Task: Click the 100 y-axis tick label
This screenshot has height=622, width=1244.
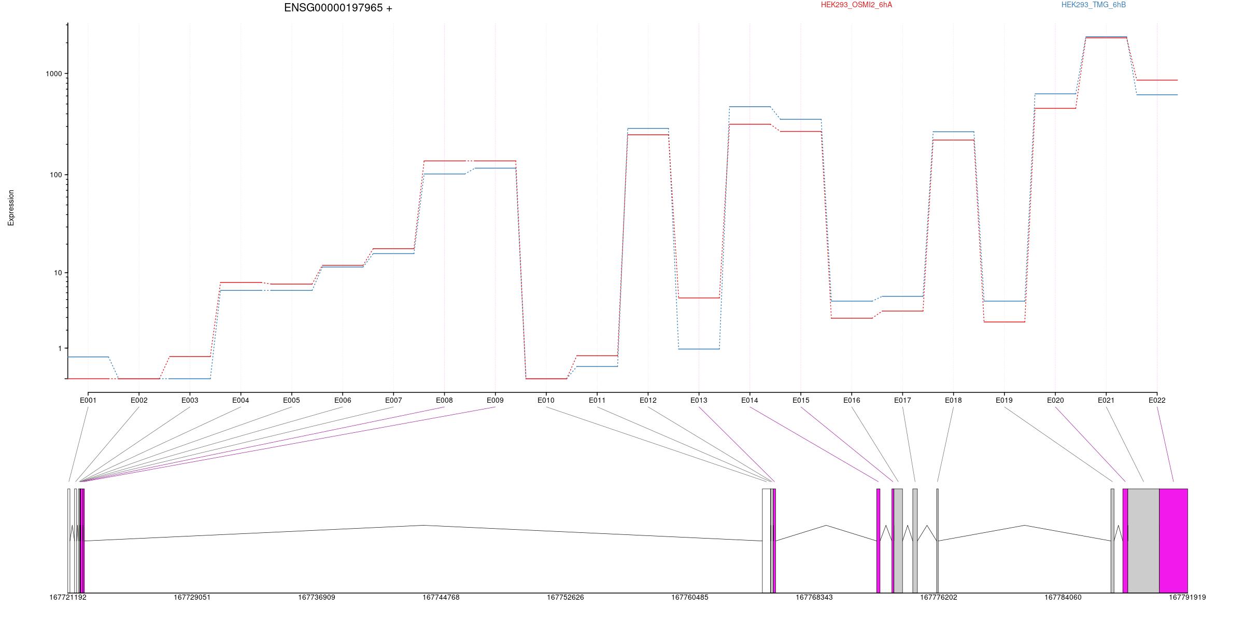Action: pyautogui.click(x=56, y=175)
